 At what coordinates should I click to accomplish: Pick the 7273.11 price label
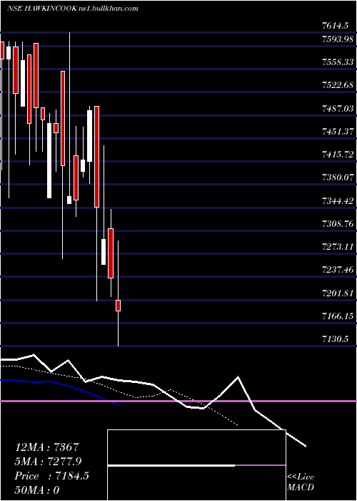click(338, 247)
